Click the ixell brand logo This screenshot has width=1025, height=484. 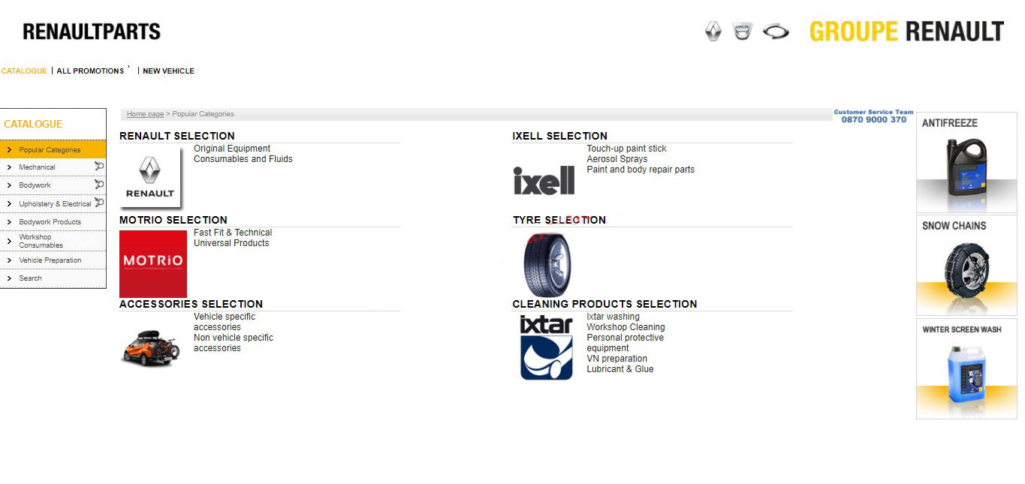pyautogui.click(x=544, y=180)
